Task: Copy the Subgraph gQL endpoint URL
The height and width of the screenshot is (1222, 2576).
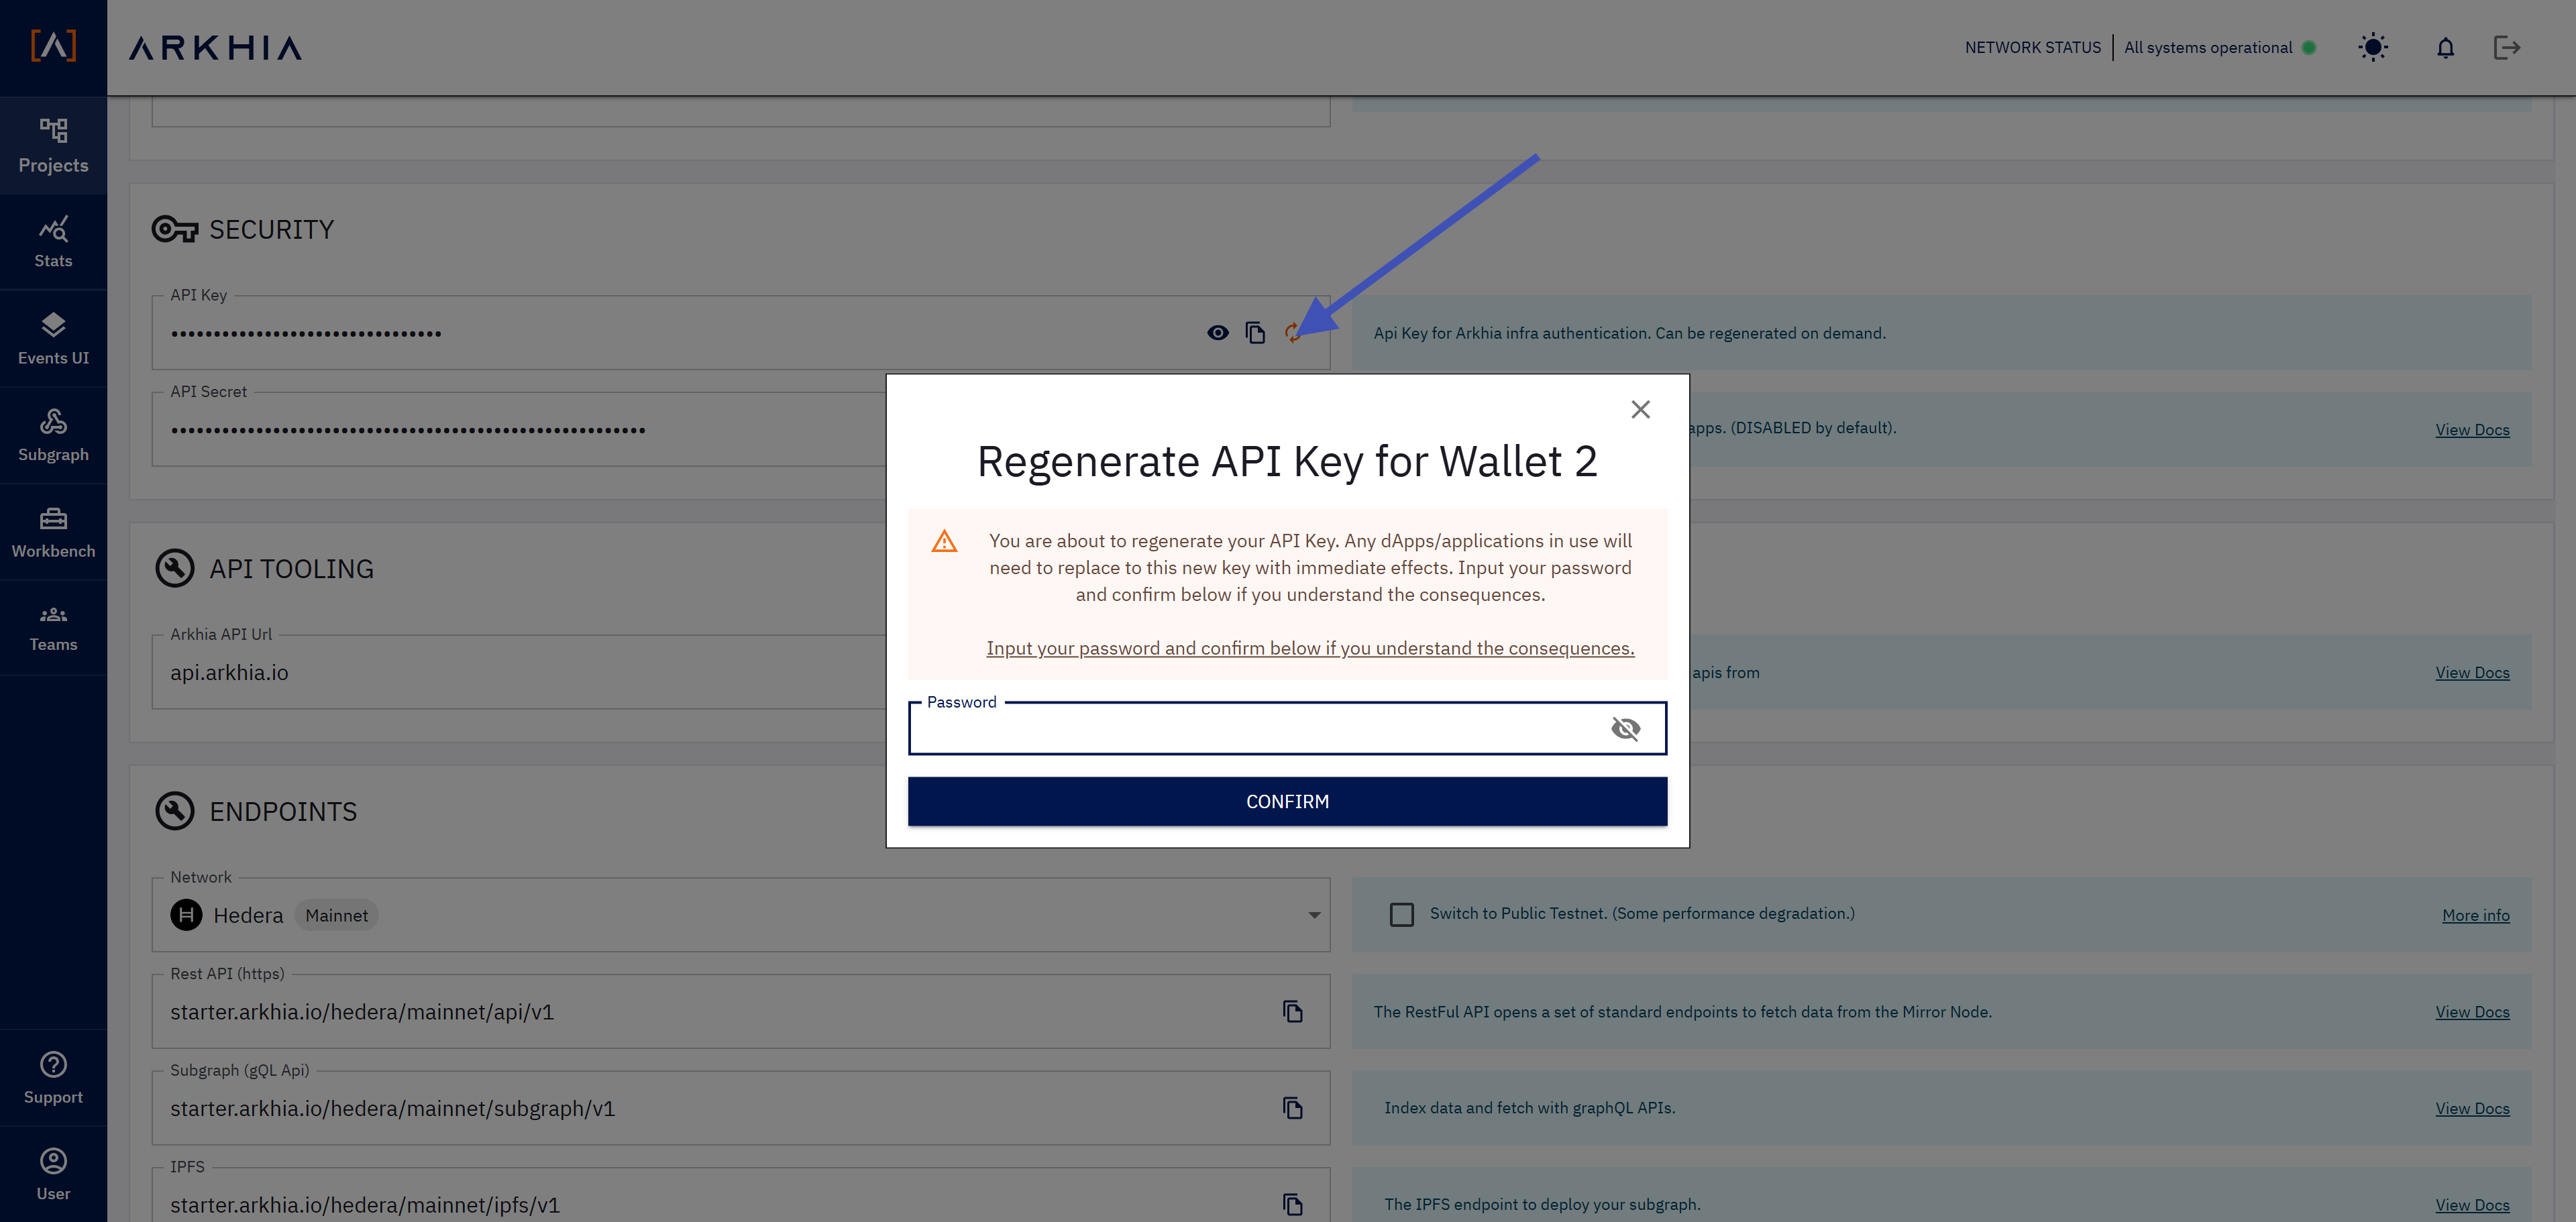Action: (1292, 1108)
